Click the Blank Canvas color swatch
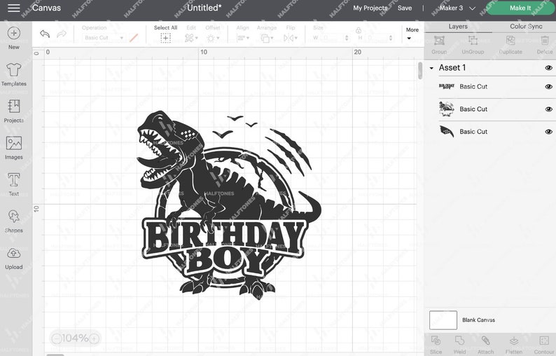 (443, 320)
